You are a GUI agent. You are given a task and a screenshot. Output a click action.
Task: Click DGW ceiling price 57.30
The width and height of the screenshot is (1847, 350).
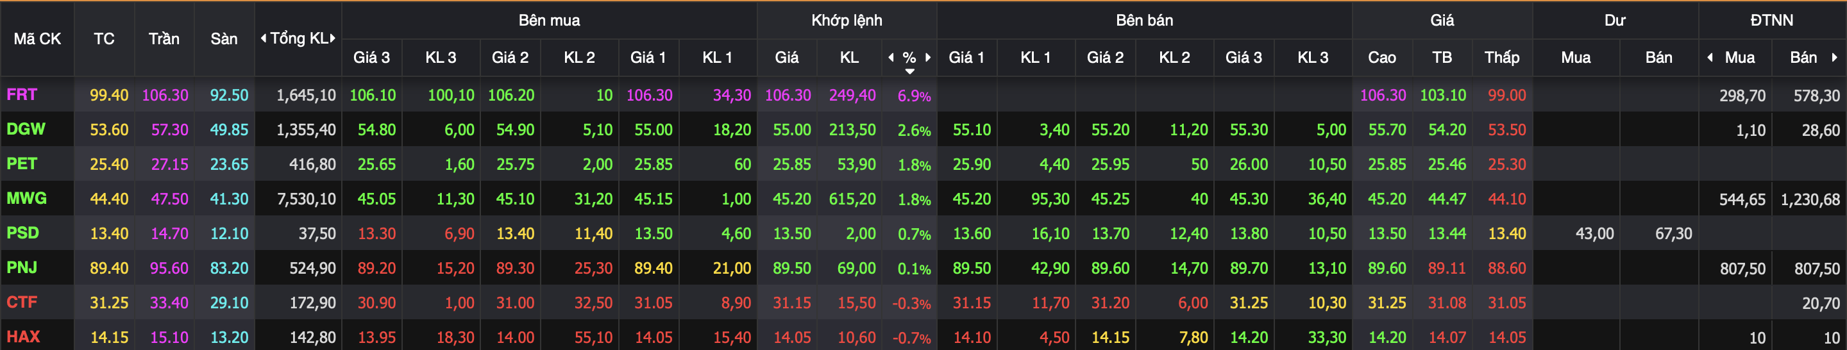click(169, 130)
